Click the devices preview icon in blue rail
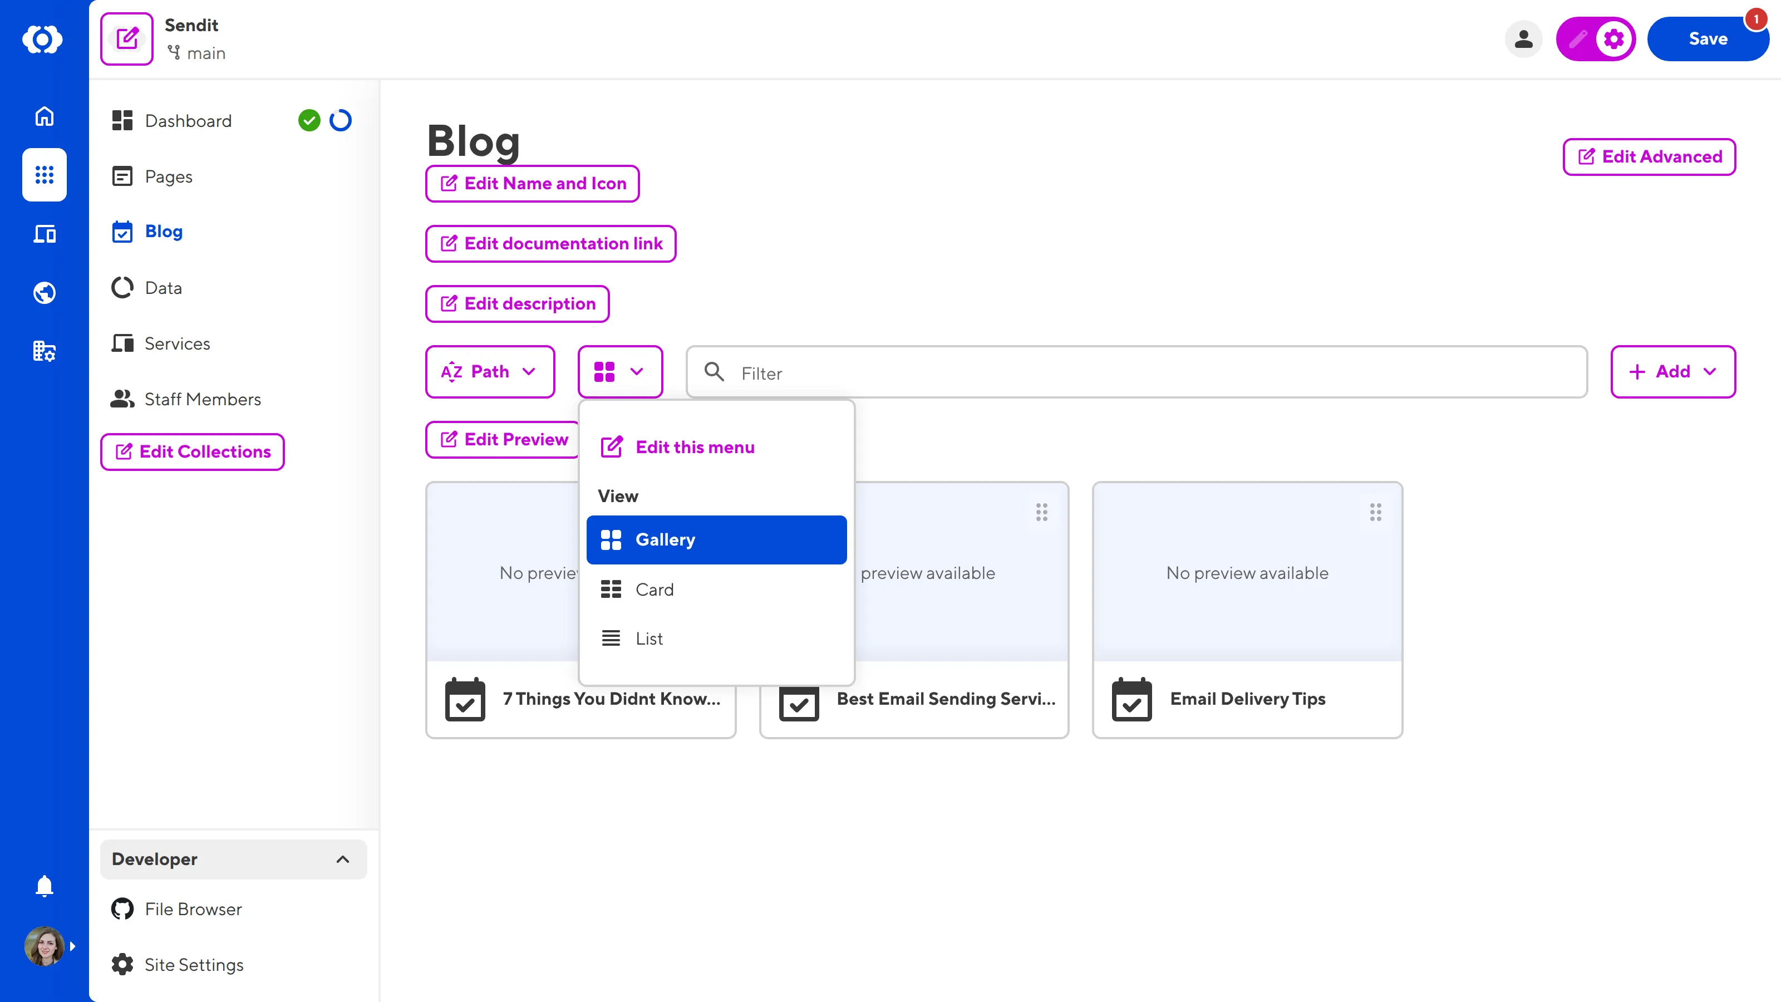Viewport: 1781px width, 1002px height. [43, 234]
